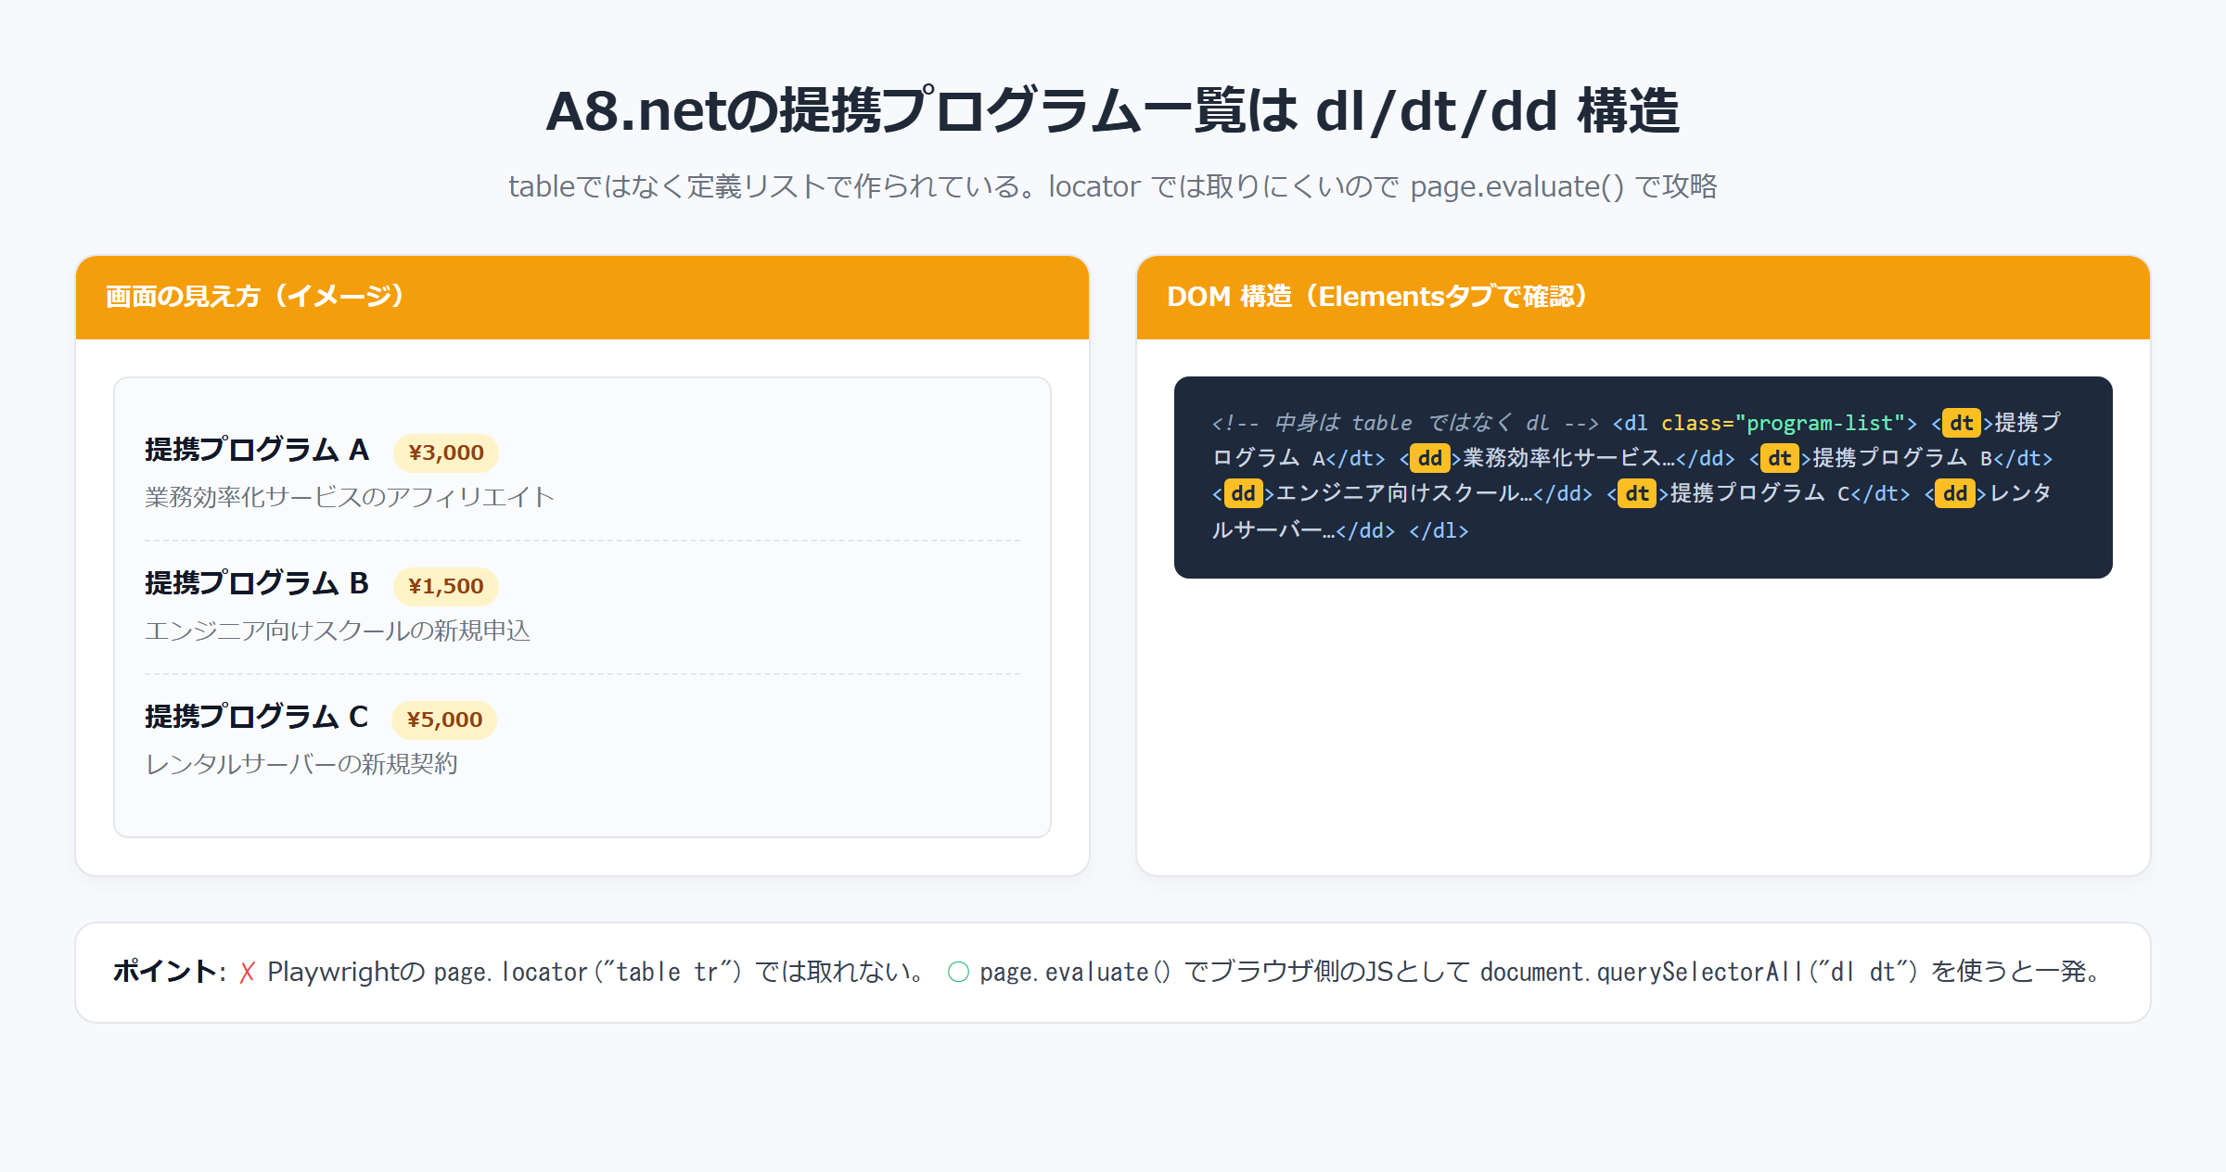Image resolution: width=2226 pixels, height=1172 pixels.
Task: Click the code 'document.querySelectorAll("dl dt")'
Action: [1699, 972]
